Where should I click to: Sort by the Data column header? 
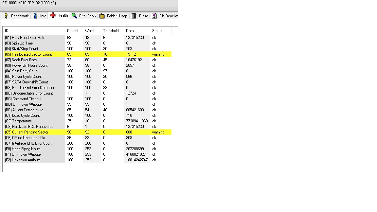137,31
